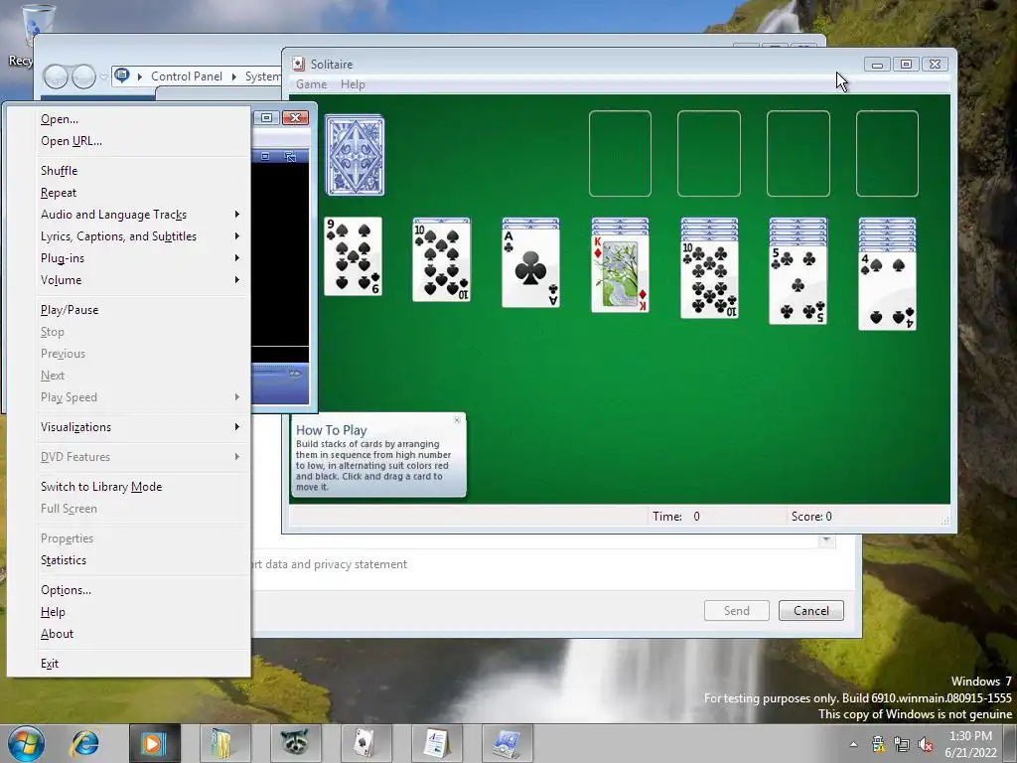The height and width of the screenshot is (763, 1017).
Task: Click Help in the Media Player context menu
Action: click(128, 612)
